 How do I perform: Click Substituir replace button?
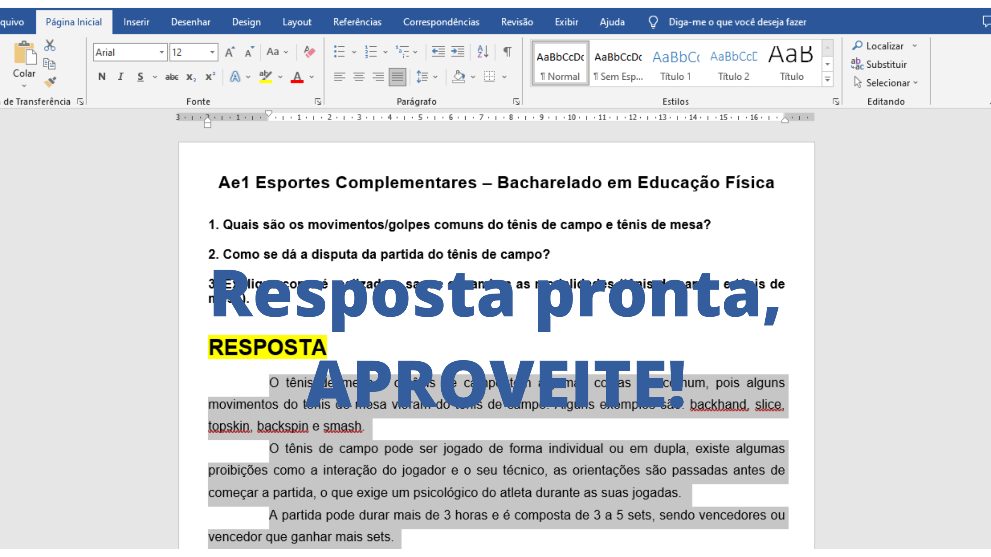[879, 64]
